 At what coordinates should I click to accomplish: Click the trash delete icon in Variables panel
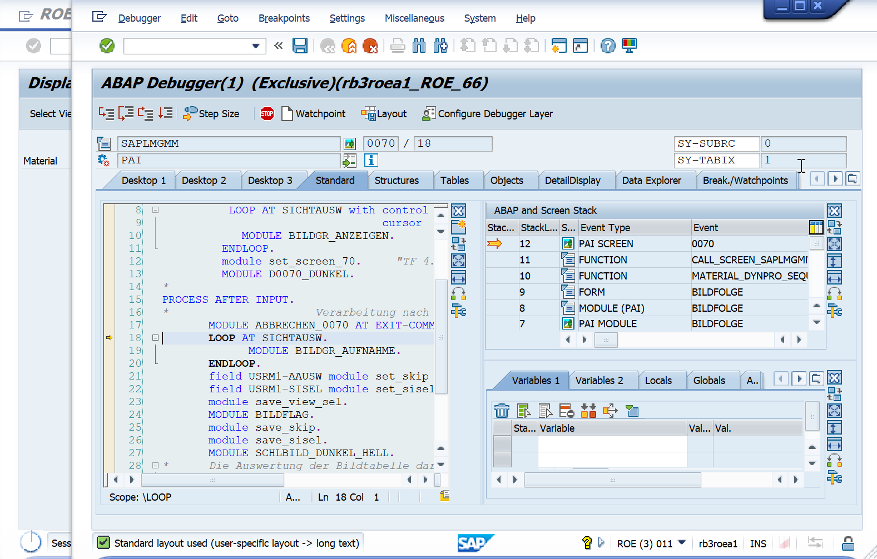coord(502,411)
